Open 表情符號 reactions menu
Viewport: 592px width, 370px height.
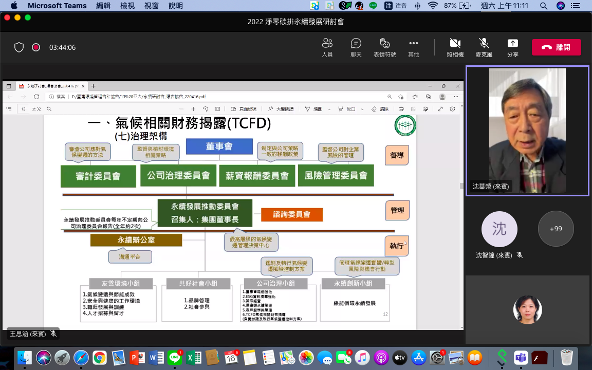pos(385,48)
